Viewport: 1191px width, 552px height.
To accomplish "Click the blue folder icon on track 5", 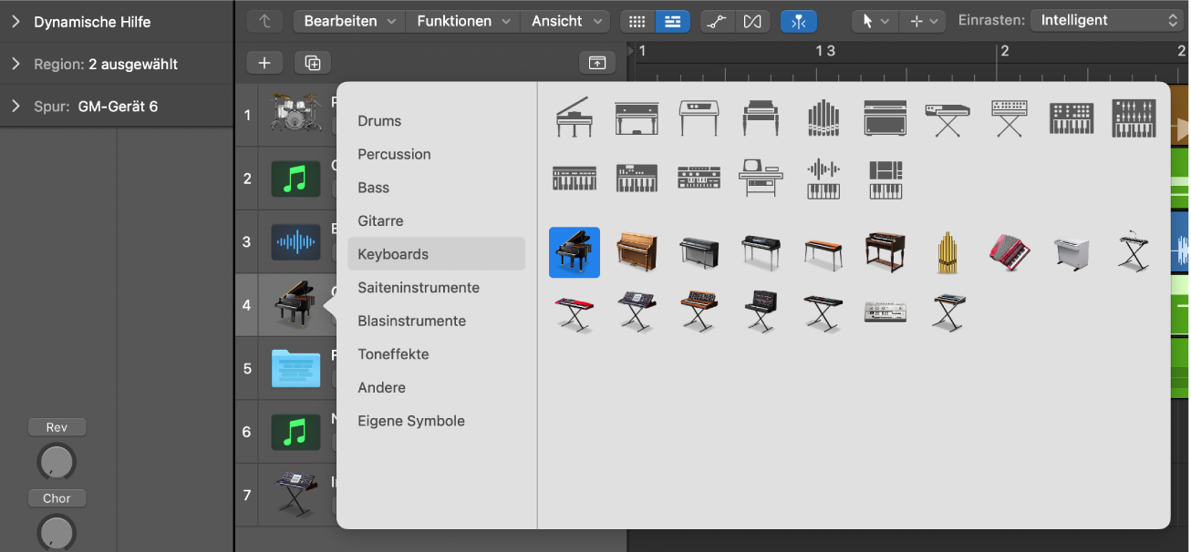I will (295, 369).
